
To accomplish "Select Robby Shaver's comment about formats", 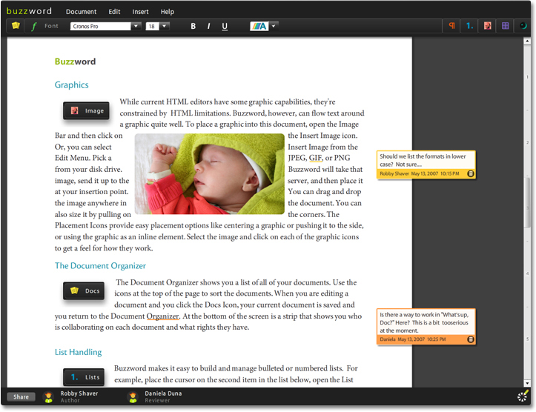I will pyautogui.click(x=426, y=165).
